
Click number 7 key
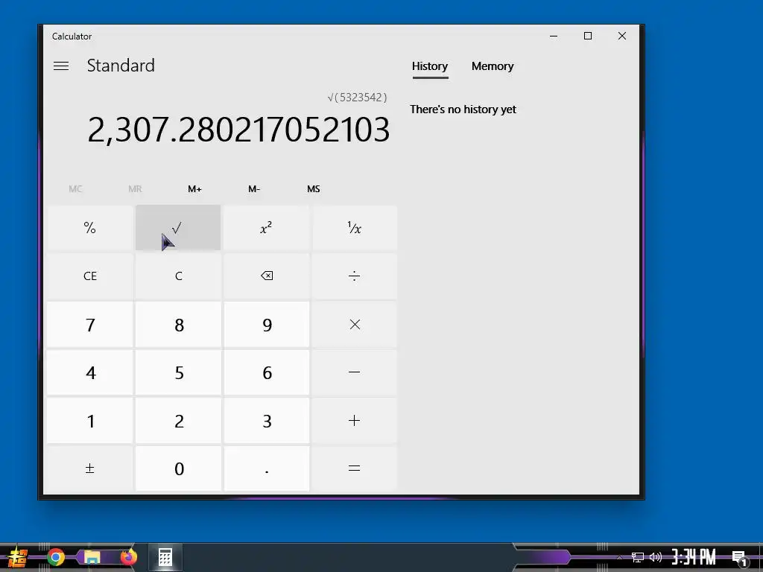tap(90, 325)
